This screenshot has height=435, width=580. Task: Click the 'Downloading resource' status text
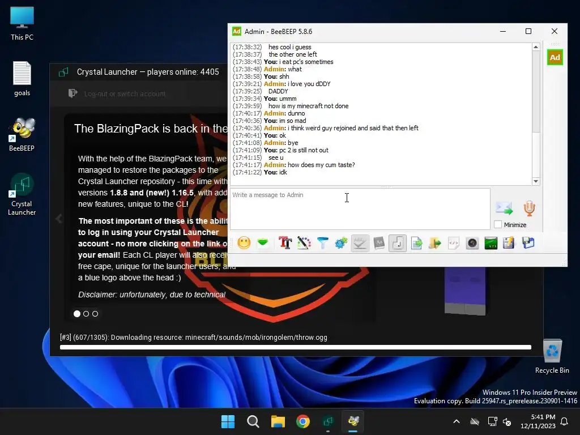tap(194, 338)
